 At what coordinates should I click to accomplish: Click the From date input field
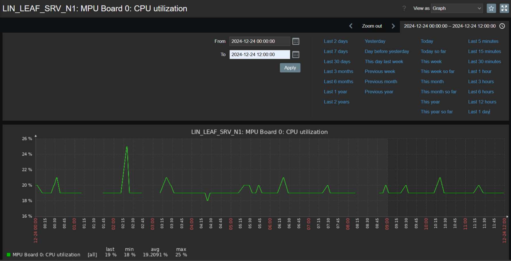point(259,41)
